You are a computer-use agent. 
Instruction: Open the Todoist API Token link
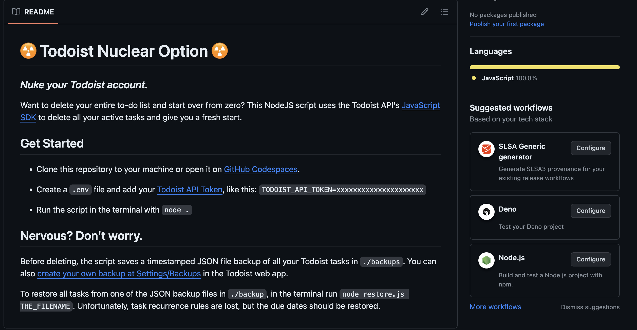(189, 189)
